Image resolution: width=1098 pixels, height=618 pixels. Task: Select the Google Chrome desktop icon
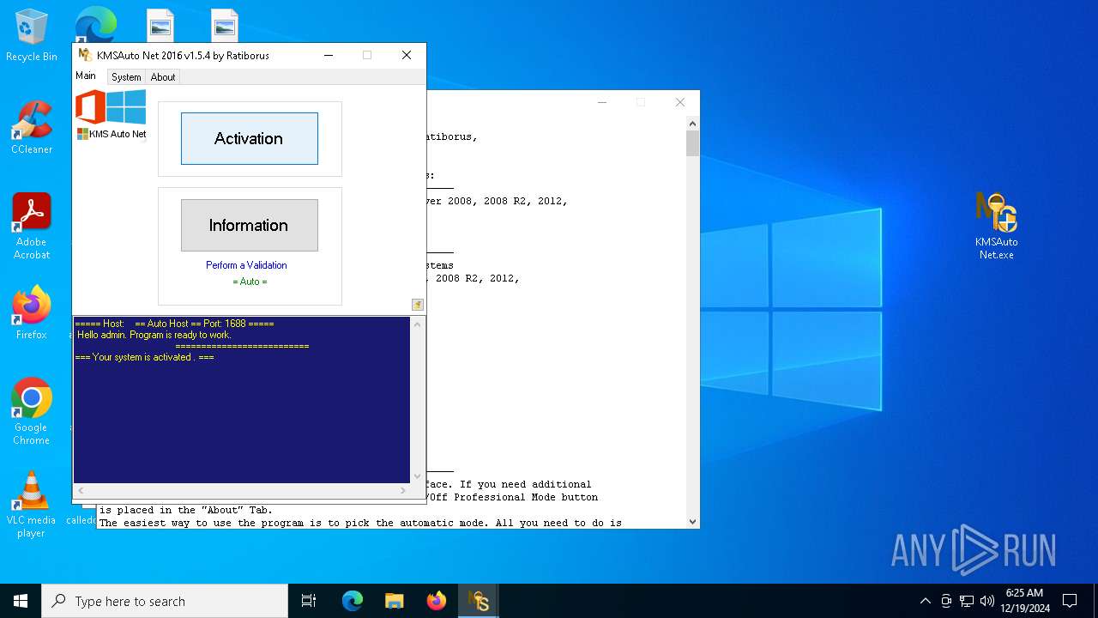32,412
